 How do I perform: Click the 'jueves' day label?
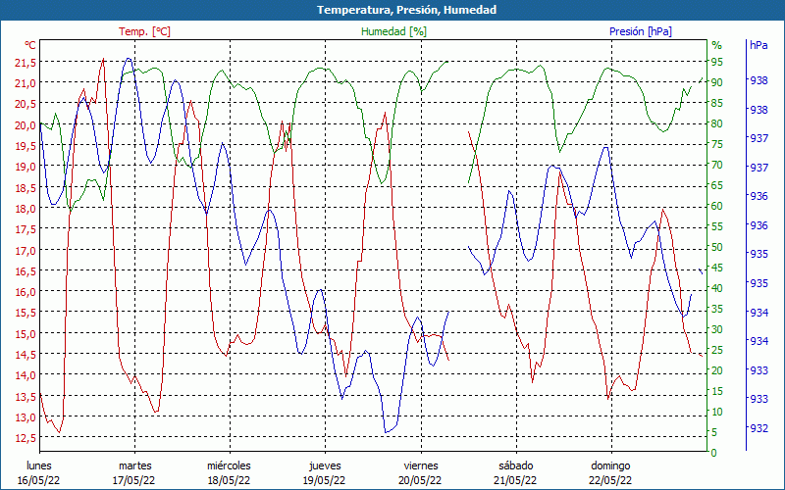[x=325, y=465]
